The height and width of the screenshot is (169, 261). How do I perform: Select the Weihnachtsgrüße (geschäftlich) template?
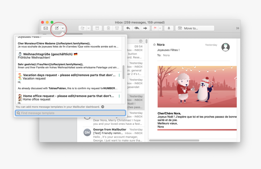tap(69, 61)
